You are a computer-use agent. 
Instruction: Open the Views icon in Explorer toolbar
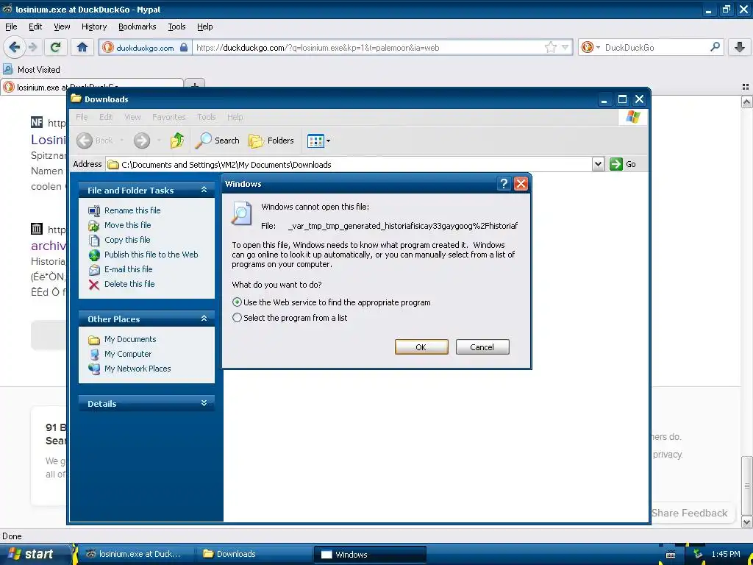pyautogui.click(x=315, y=141)
